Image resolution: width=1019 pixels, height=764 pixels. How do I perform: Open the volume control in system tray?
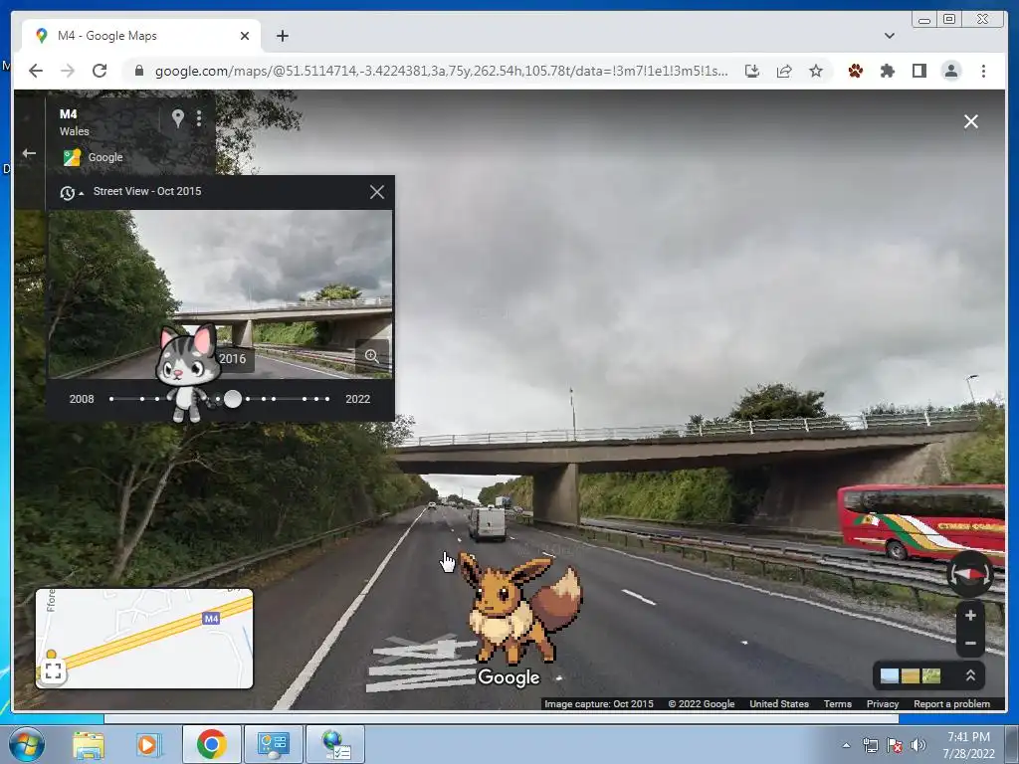tap(918, 745)
